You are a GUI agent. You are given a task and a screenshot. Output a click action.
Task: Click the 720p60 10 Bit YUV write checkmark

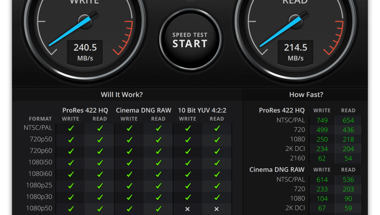coord(188,151)
